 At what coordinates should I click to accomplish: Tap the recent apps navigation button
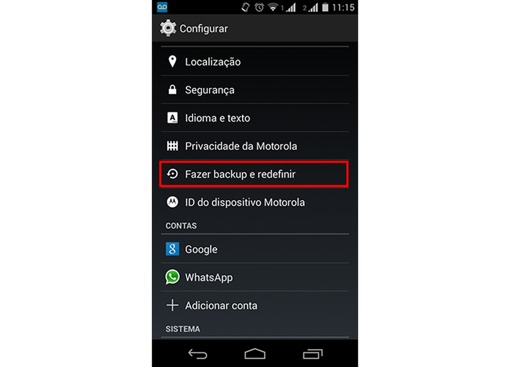(313, 354)
